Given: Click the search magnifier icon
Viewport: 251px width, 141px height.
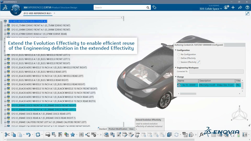Looking at the screenshot, I should click(148, 8).
